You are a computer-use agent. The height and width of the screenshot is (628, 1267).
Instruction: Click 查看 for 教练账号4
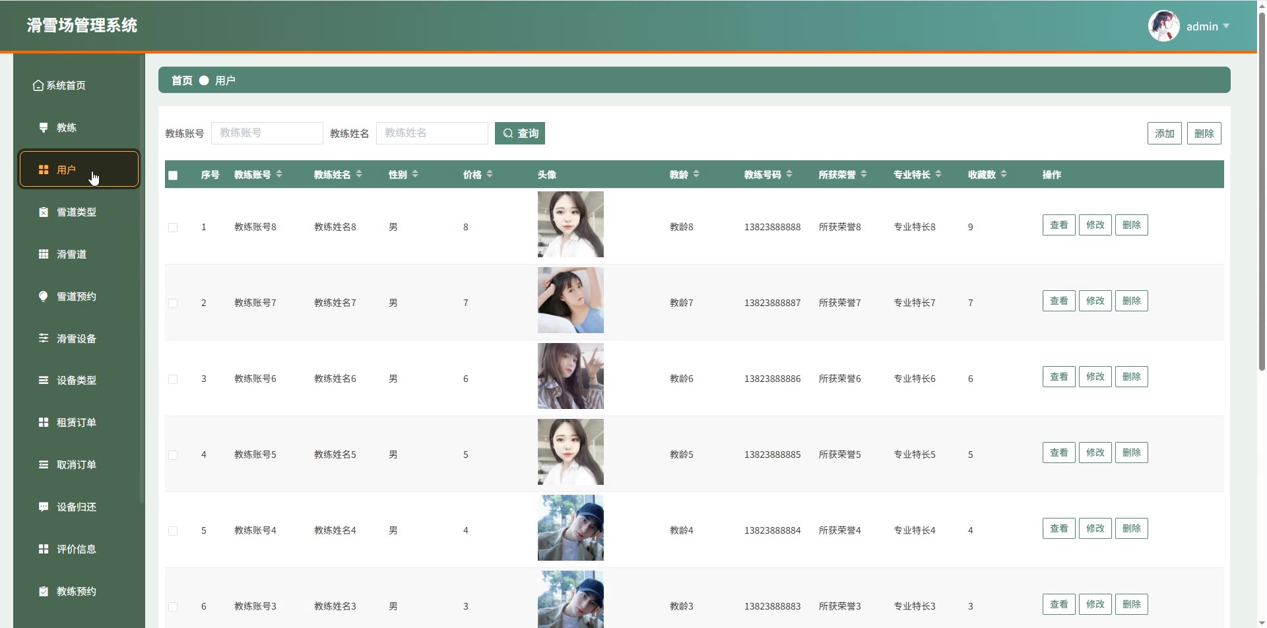[1059, 528]
